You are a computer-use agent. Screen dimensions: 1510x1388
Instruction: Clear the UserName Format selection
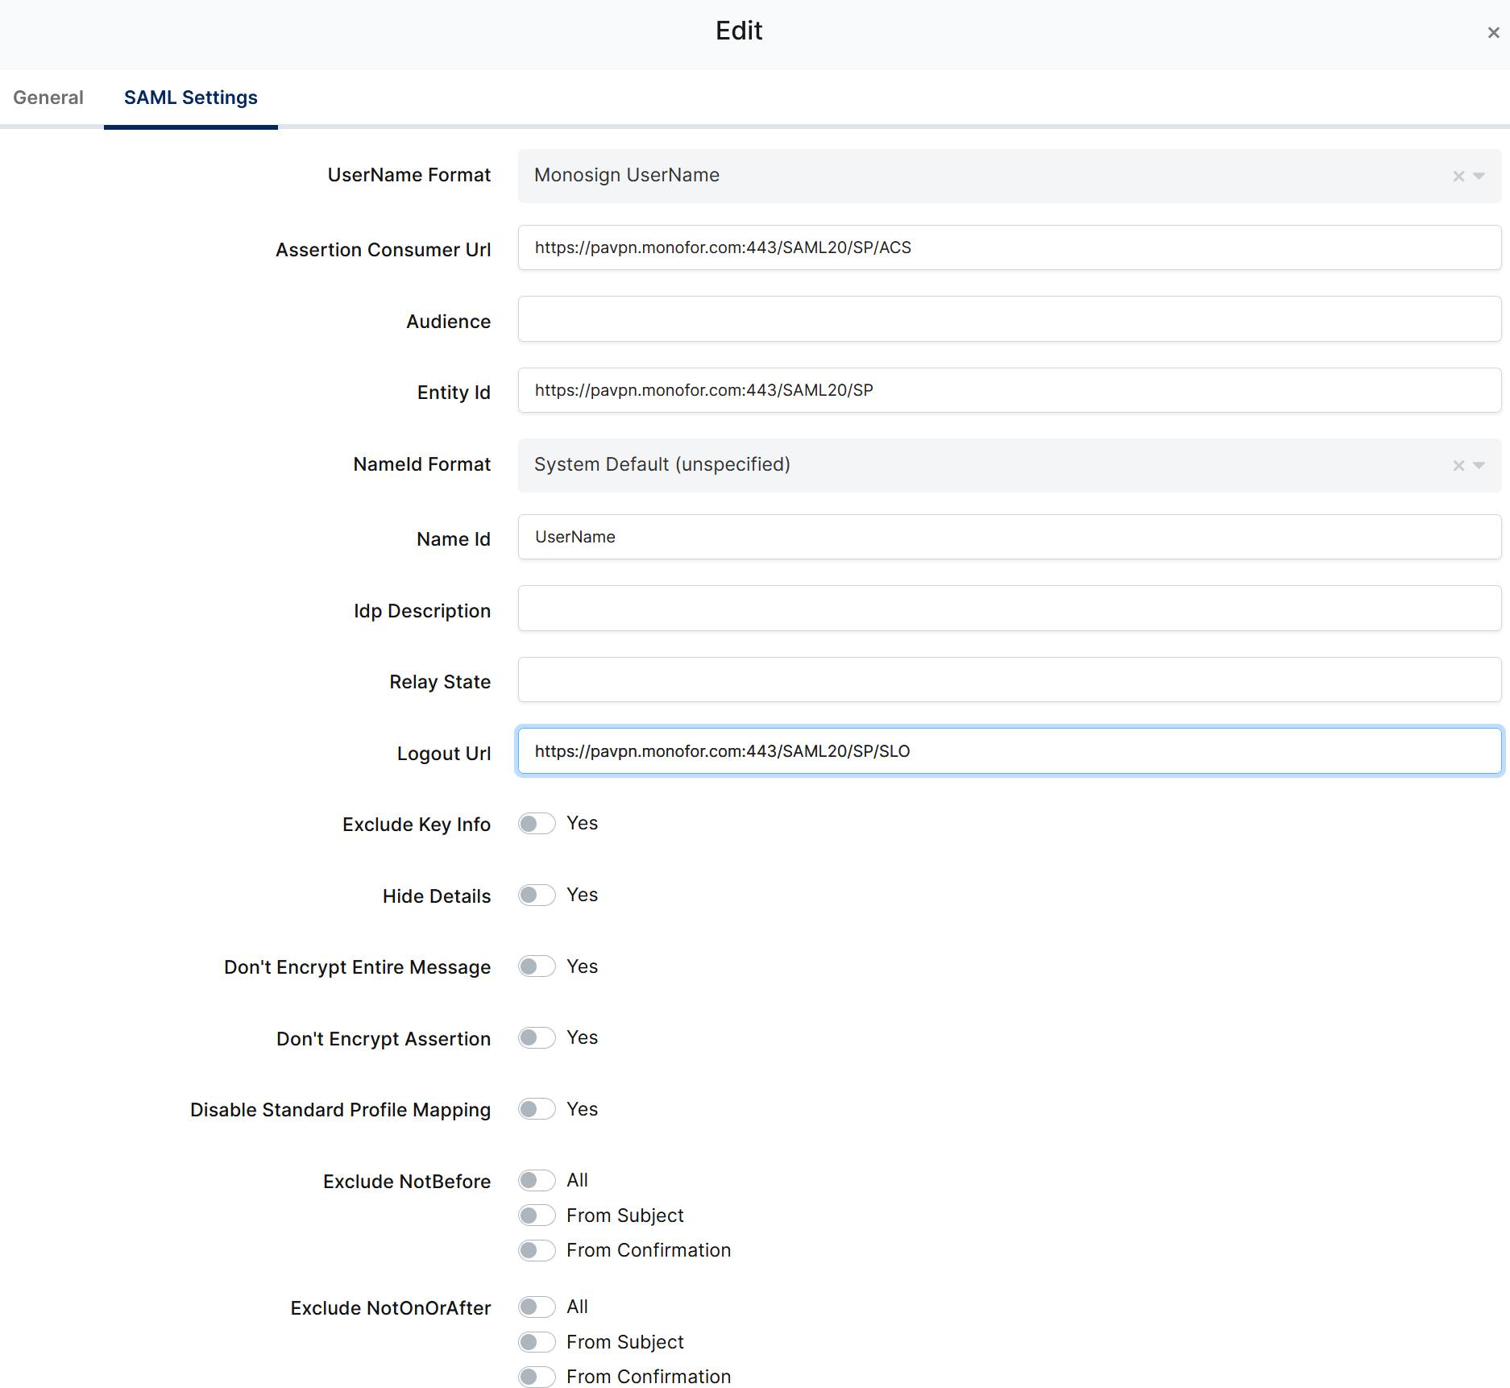click(1458, 176)
